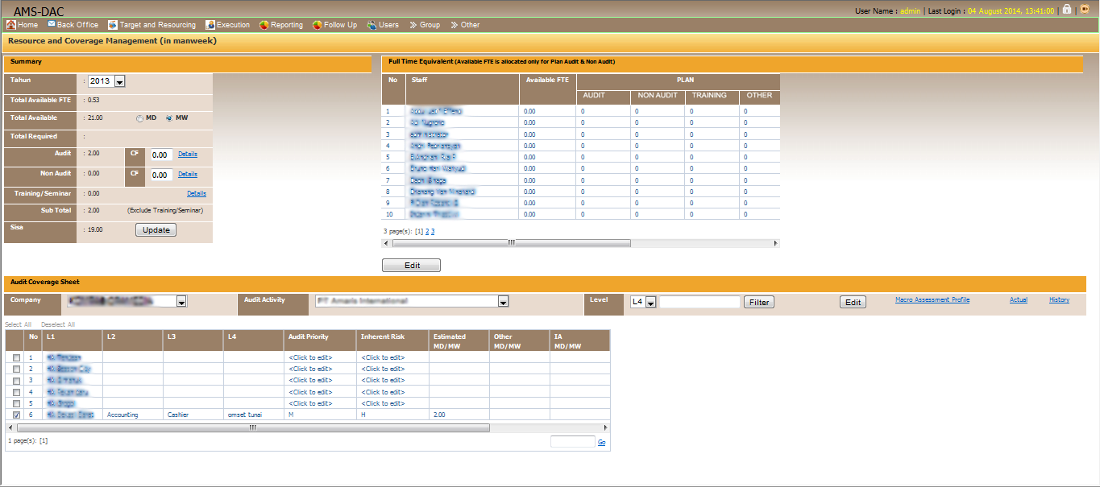Click the Full Time Equivalent horizontal scrollbar
The height and width of the screenshot is (487, 1100).
pyautogui.click(x=580, y=243)
